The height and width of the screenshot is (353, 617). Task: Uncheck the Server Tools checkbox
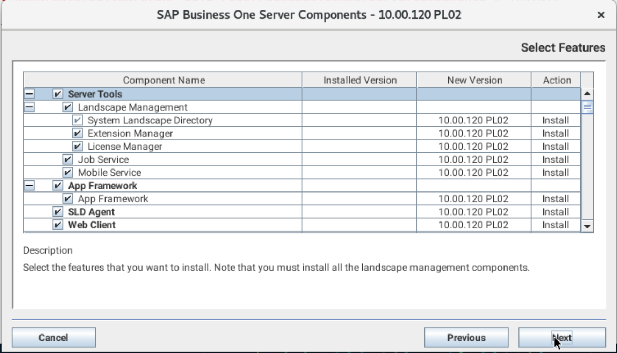(58, 94)
